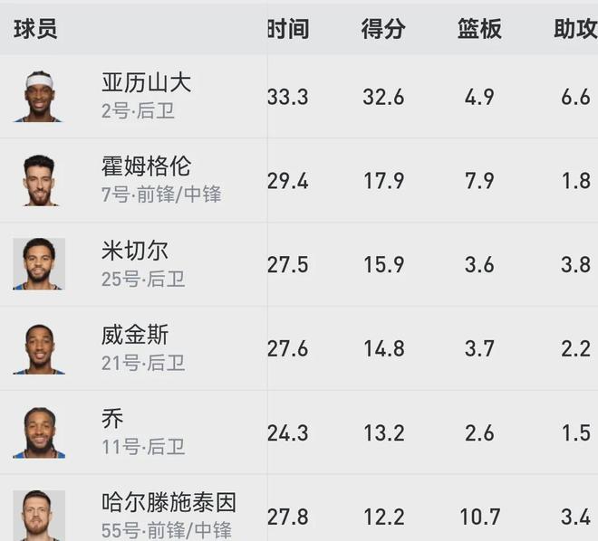Select the 威金斯 player name

(134, 335)
